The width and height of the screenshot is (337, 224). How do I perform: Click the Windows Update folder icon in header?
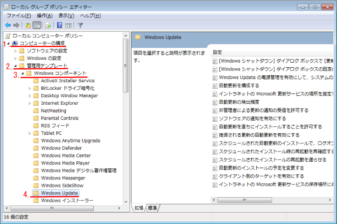pos(138,37)
